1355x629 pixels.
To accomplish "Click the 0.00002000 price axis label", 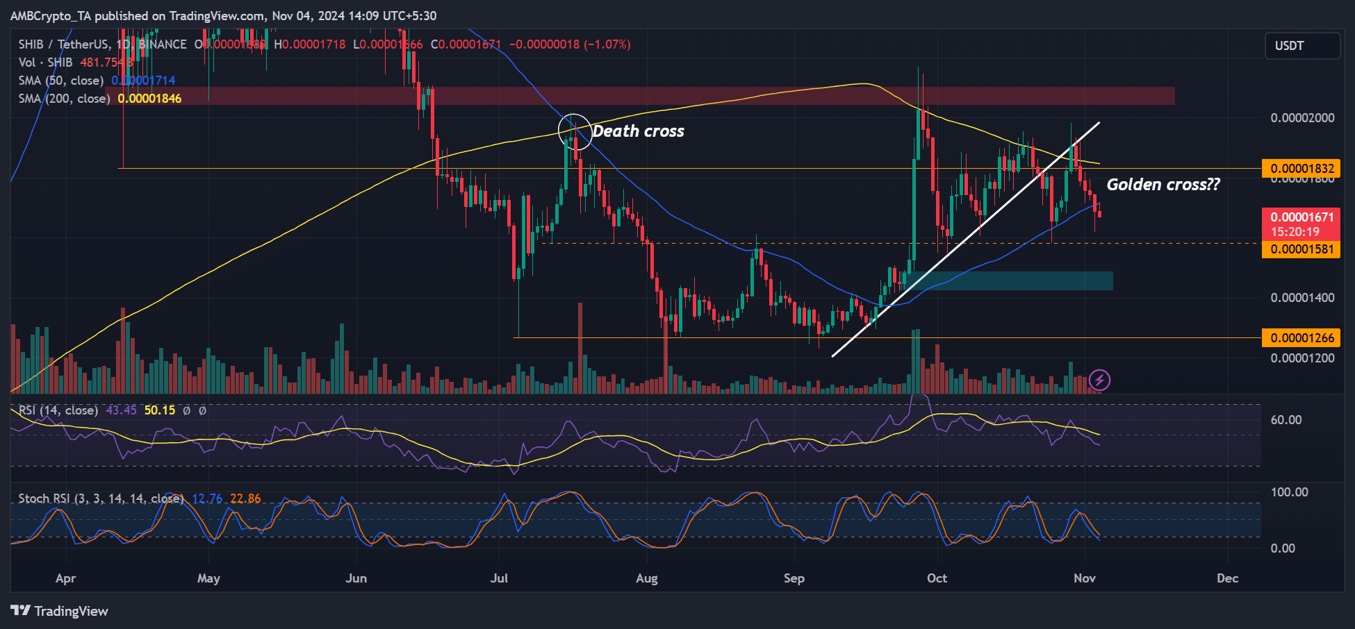I will tap(1302, 118).
